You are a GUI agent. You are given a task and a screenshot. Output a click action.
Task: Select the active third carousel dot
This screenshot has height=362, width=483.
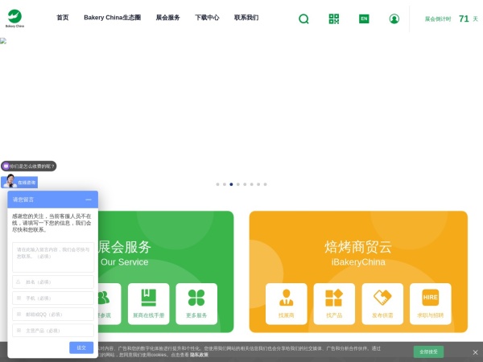click(x=231, y=184)
